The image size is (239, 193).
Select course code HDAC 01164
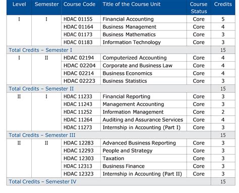click(x=78, y=27)
